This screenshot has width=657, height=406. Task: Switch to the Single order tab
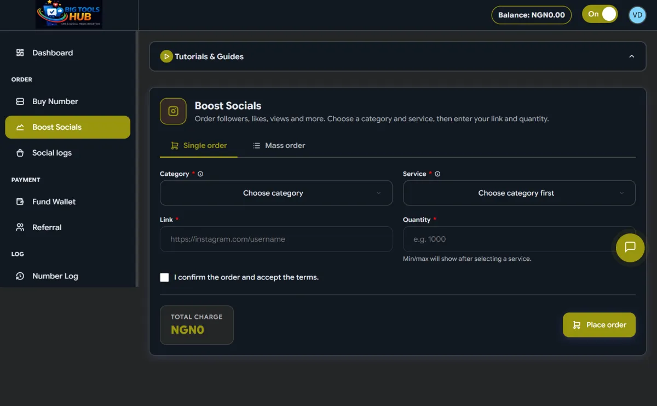[x=199, y=146]
